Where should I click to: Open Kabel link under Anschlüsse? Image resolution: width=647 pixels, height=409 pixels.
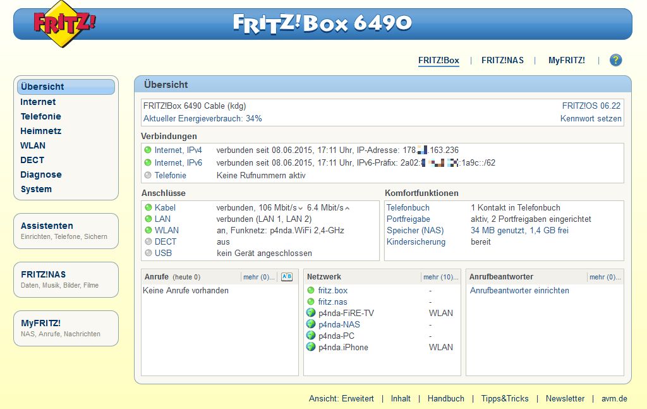click(x=165, y=207)
